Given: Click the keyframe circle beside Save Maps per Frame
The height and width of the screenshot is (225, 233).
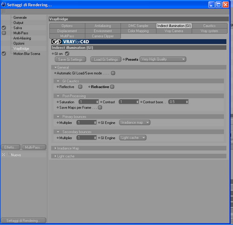Looking at the screenshot, I should point(58,107).
